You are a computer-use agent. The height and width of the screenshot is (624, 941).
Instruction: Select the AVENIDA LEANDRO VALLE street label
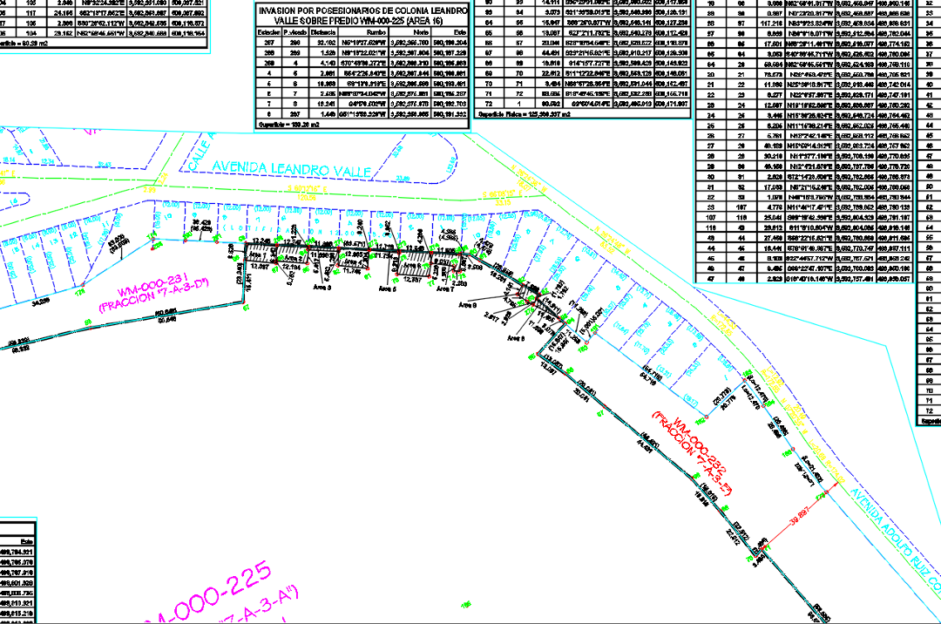pyautogui.click(x=279, y=169)
